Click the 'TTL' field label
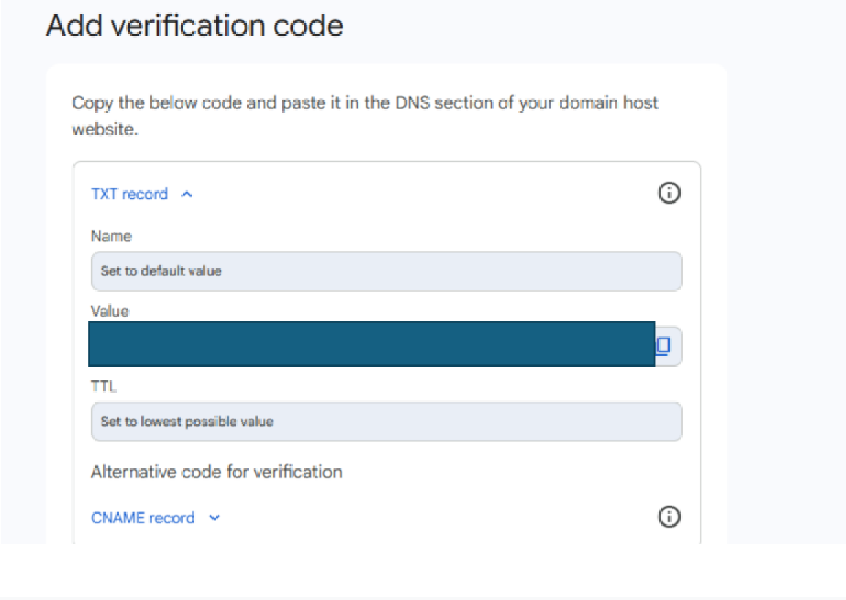Viewport: 846px width, 600px height. [104, 386]
